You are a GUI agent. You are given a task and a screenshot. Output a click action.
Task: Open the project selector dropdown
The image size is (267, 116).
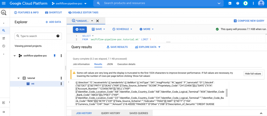click(x=67, y=3)
